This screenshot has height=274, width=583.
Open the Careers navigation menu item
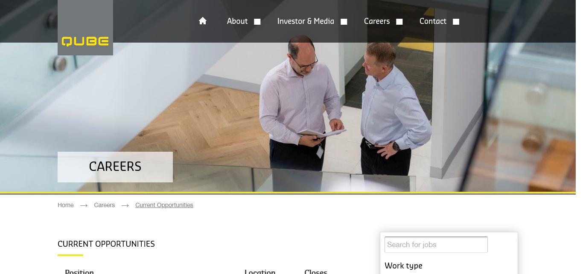pyautogui.click(x=377, y=21)
